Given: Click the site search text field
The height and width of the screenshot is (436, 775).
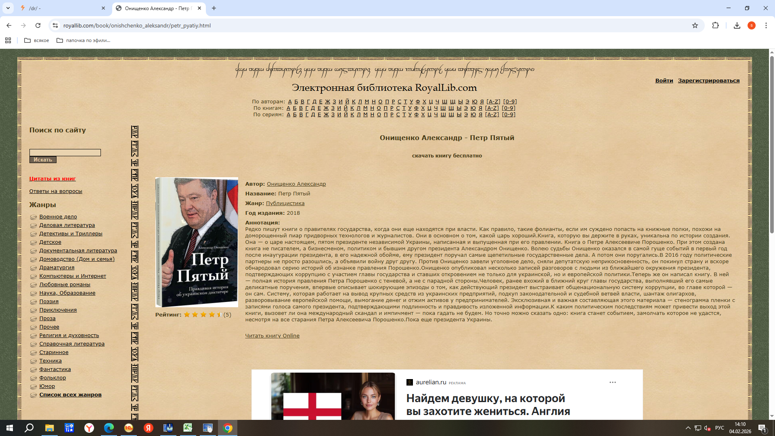Looking at the screenshot, I should 65,153.
